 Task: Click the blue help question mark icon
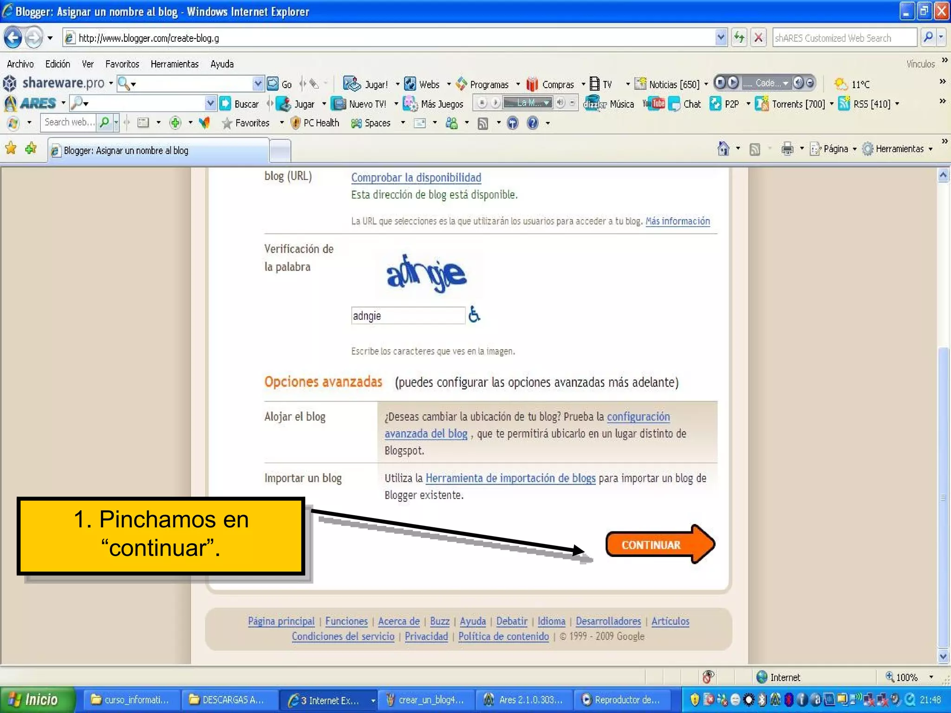[533, 123]
